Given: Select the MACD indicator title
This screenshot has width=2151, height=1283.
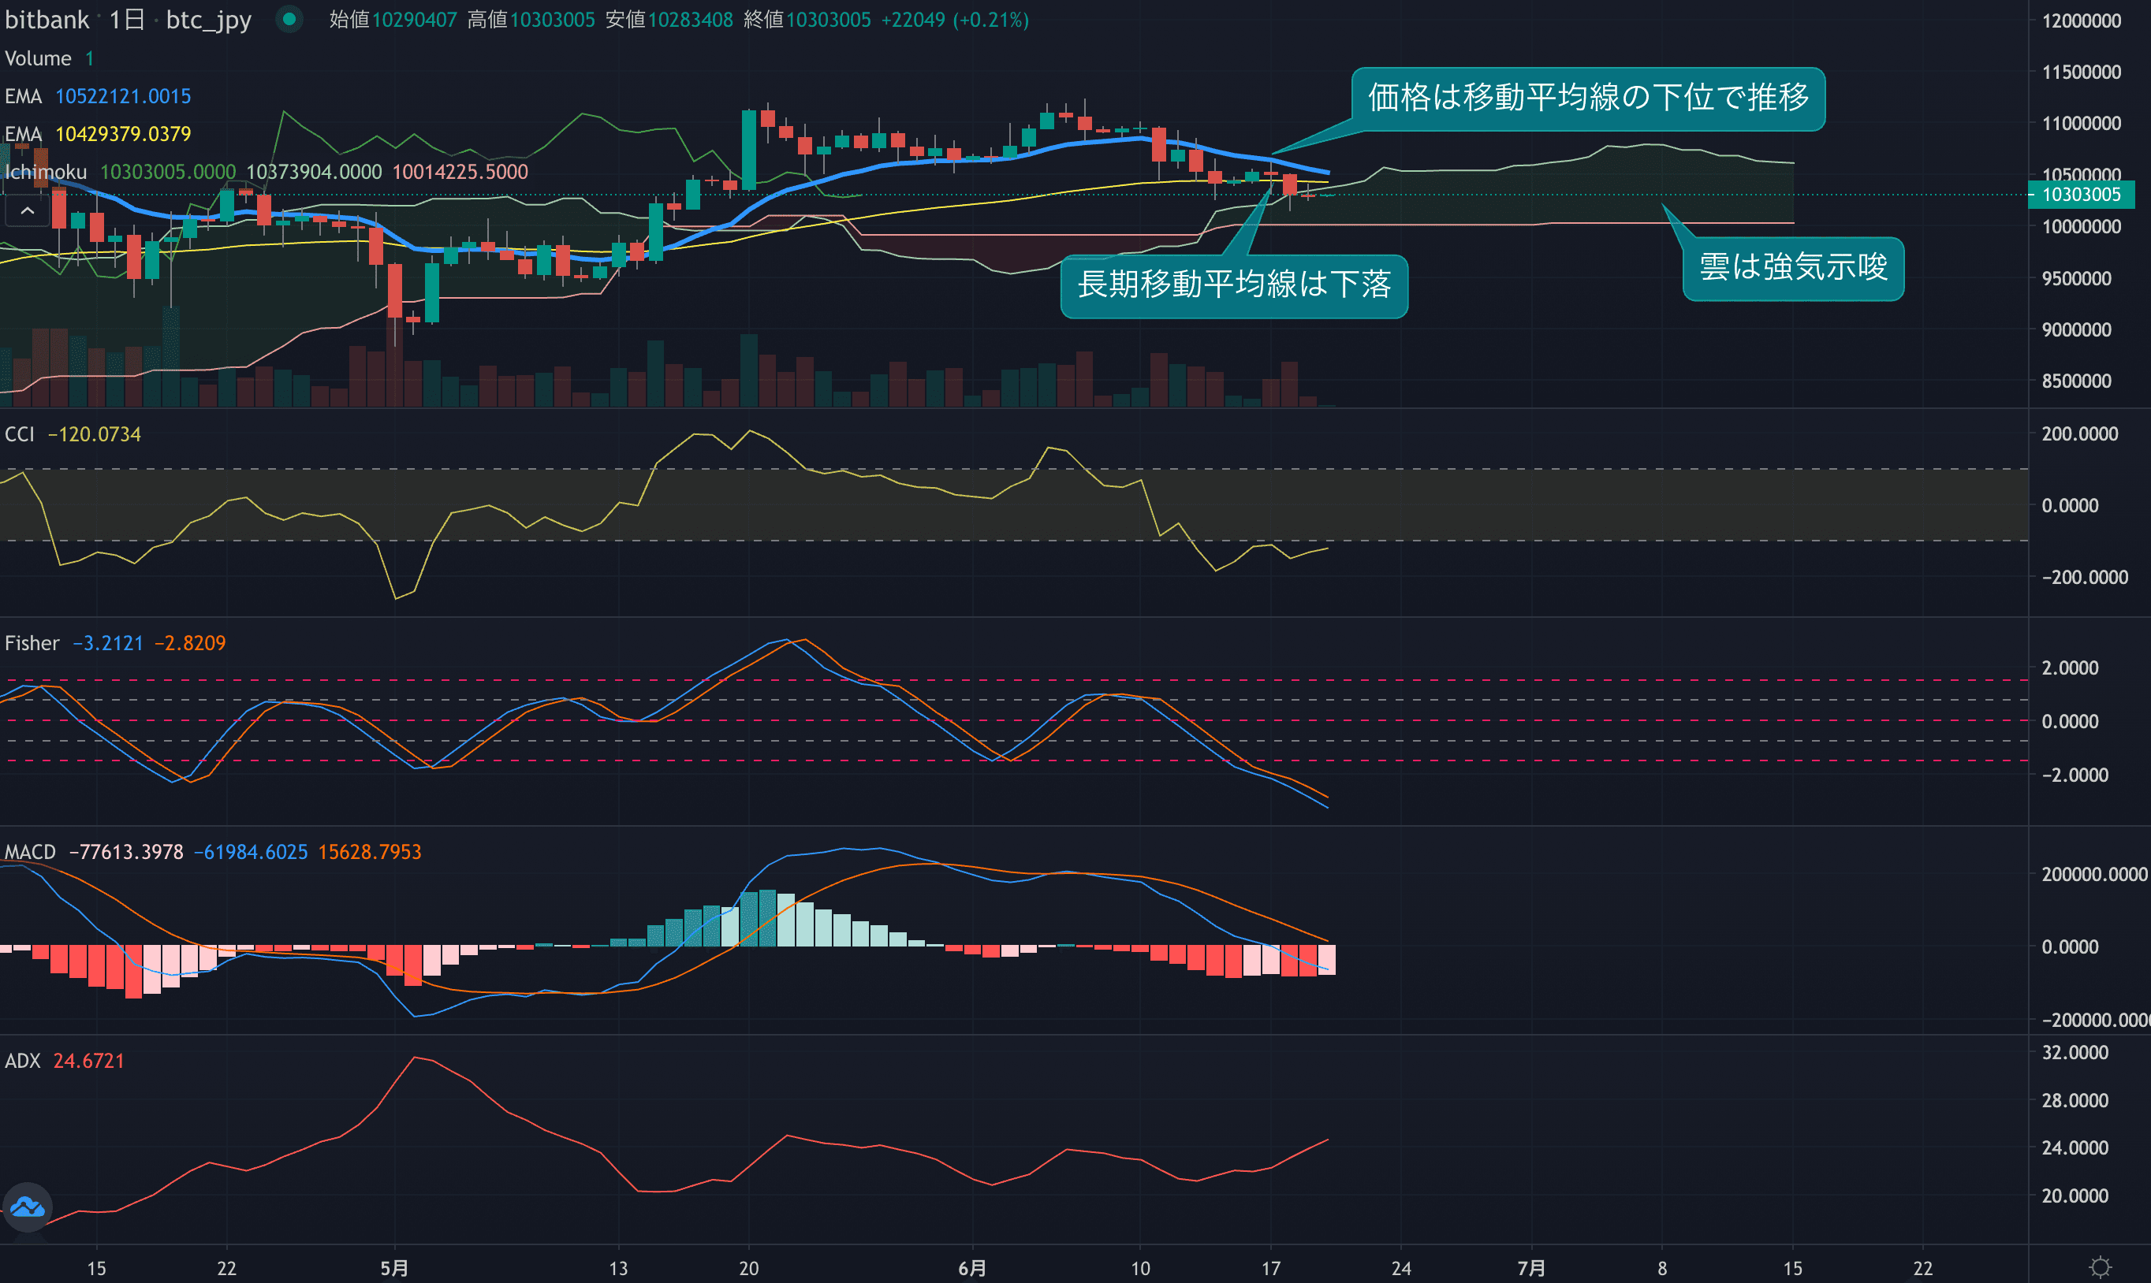Looking at the screenshot, I should click(30, 853).
